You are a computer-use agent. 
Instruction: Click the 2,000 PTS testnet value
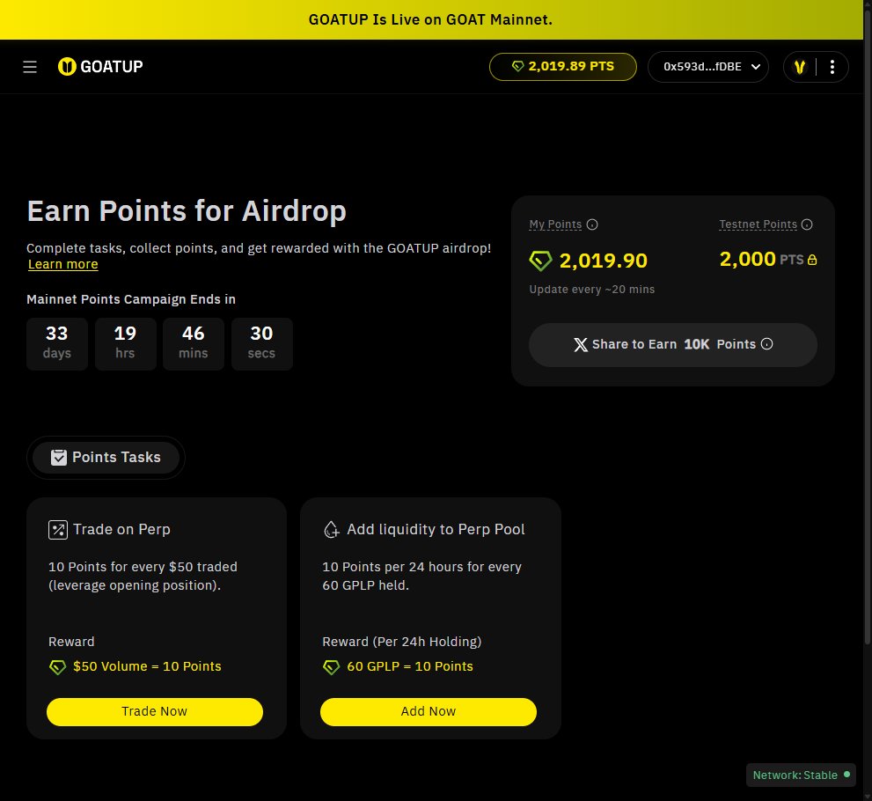pos(761,259)
